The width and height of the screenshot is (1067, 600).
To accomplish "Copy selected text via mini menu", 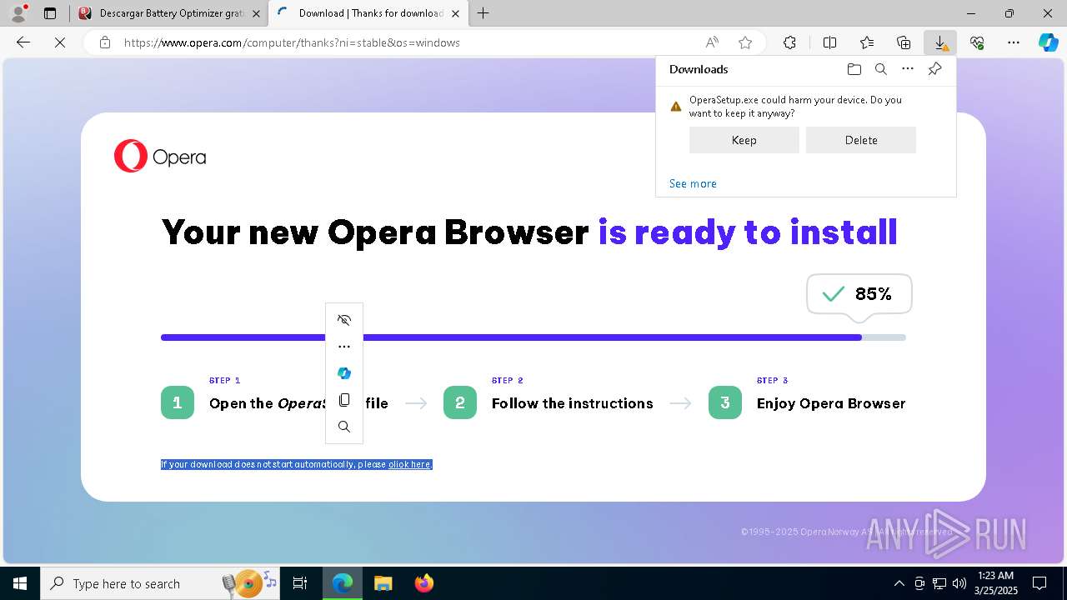I will coord(344,400).
